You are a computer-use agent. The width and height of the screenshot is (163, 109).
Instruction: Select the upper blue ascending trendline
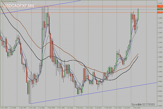(x=40, y=7)
